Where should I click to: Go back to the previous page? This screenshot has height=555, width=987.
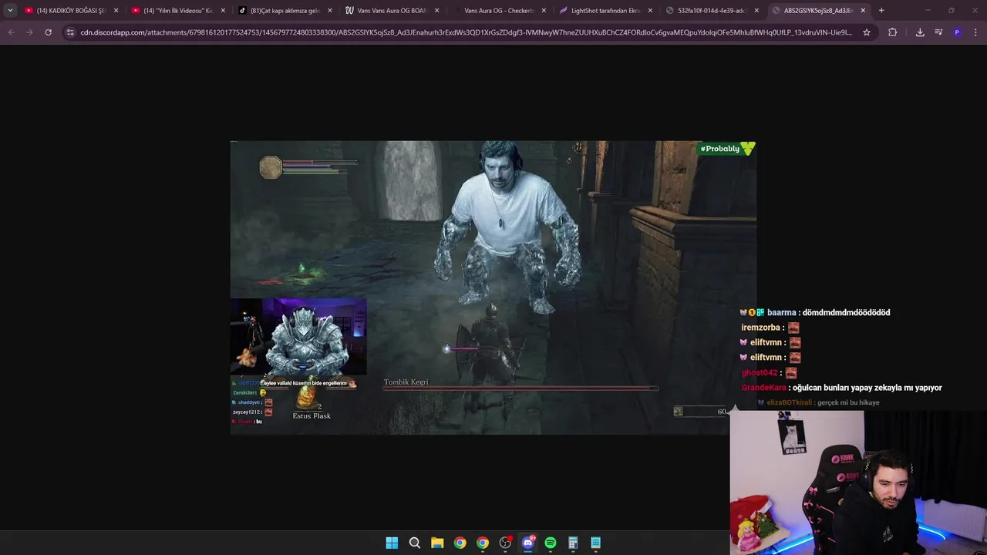click(x=12, y=32)
